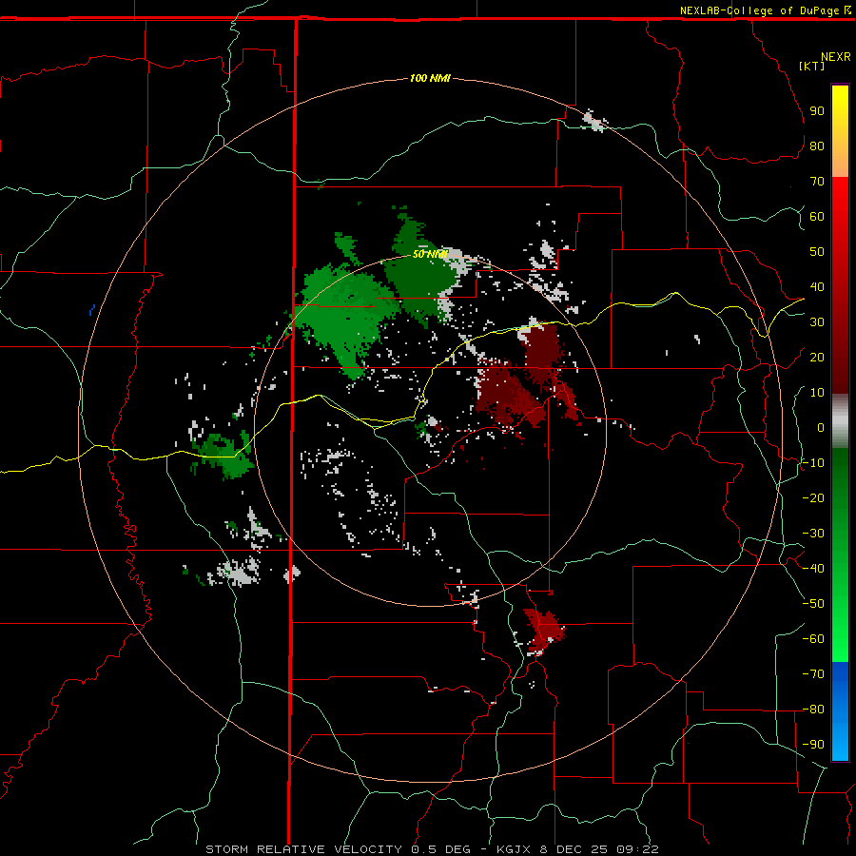Viewport: 856px width, 856px height.
Task: Pick the gray zero-velocity segment of color bar
Action: point(840,421)
